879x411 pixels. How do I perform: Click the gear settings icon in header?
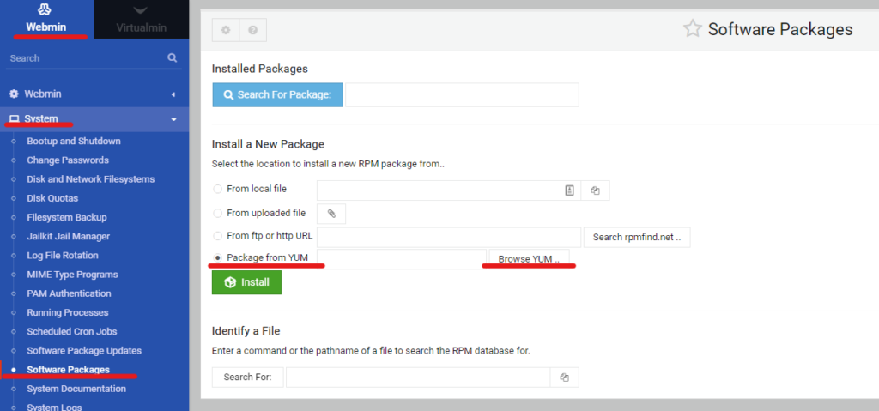(x=226, y=30)
